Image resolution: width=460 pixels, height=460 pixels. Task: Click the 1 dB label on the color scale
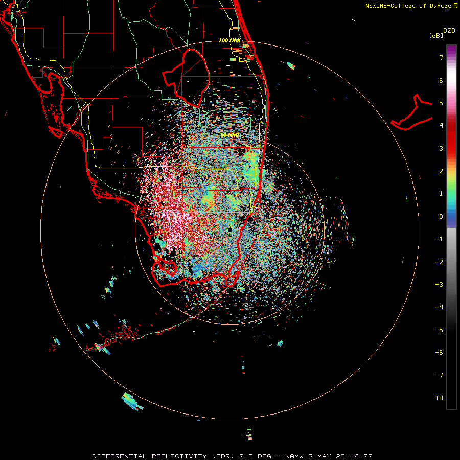tap(441, 194)
